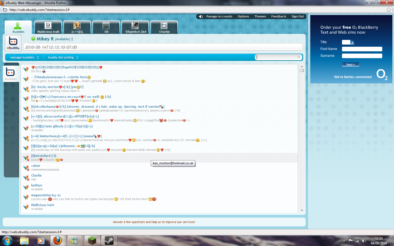Click the MSN icon beside Niallicious ivatt buddy
Viewport: 394px width, 246px height.
click(26, 207)
